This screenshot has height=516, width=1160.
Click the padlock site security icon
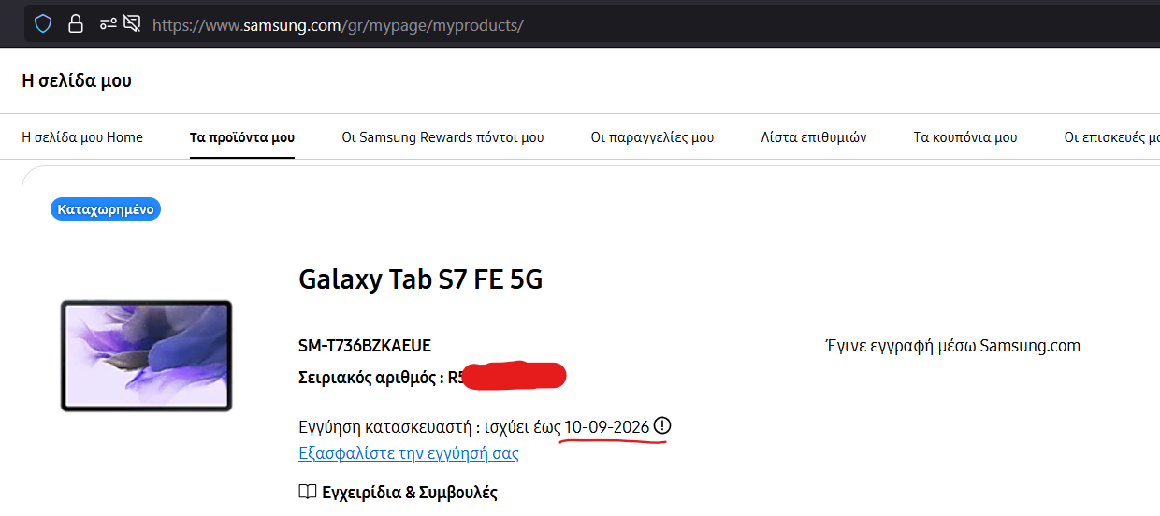76,24
